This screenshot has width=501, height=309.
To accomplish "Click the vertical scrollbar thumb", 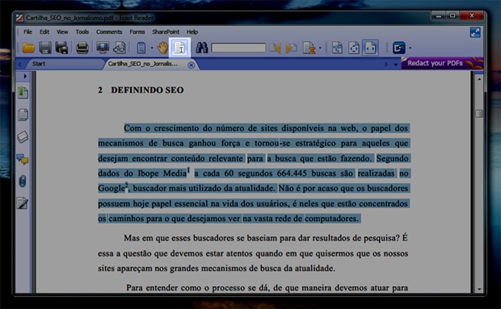I will 479,113.
